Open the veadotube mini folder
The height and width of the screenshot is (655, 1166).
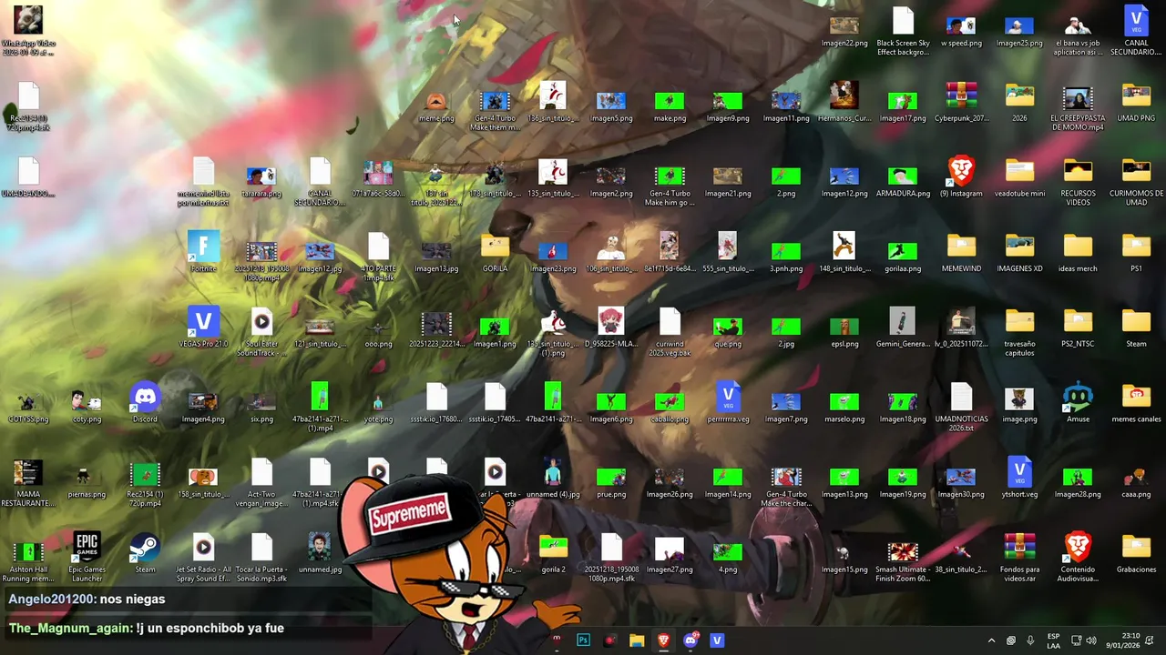(1019, 177)
